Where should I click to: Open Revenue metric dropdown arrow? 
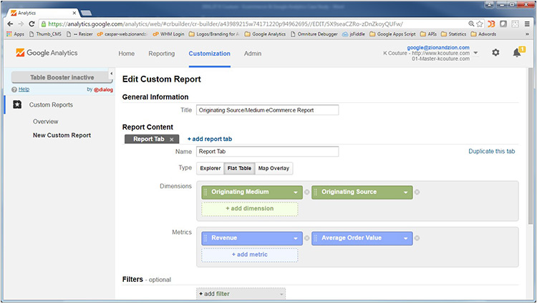coord(296,238)
